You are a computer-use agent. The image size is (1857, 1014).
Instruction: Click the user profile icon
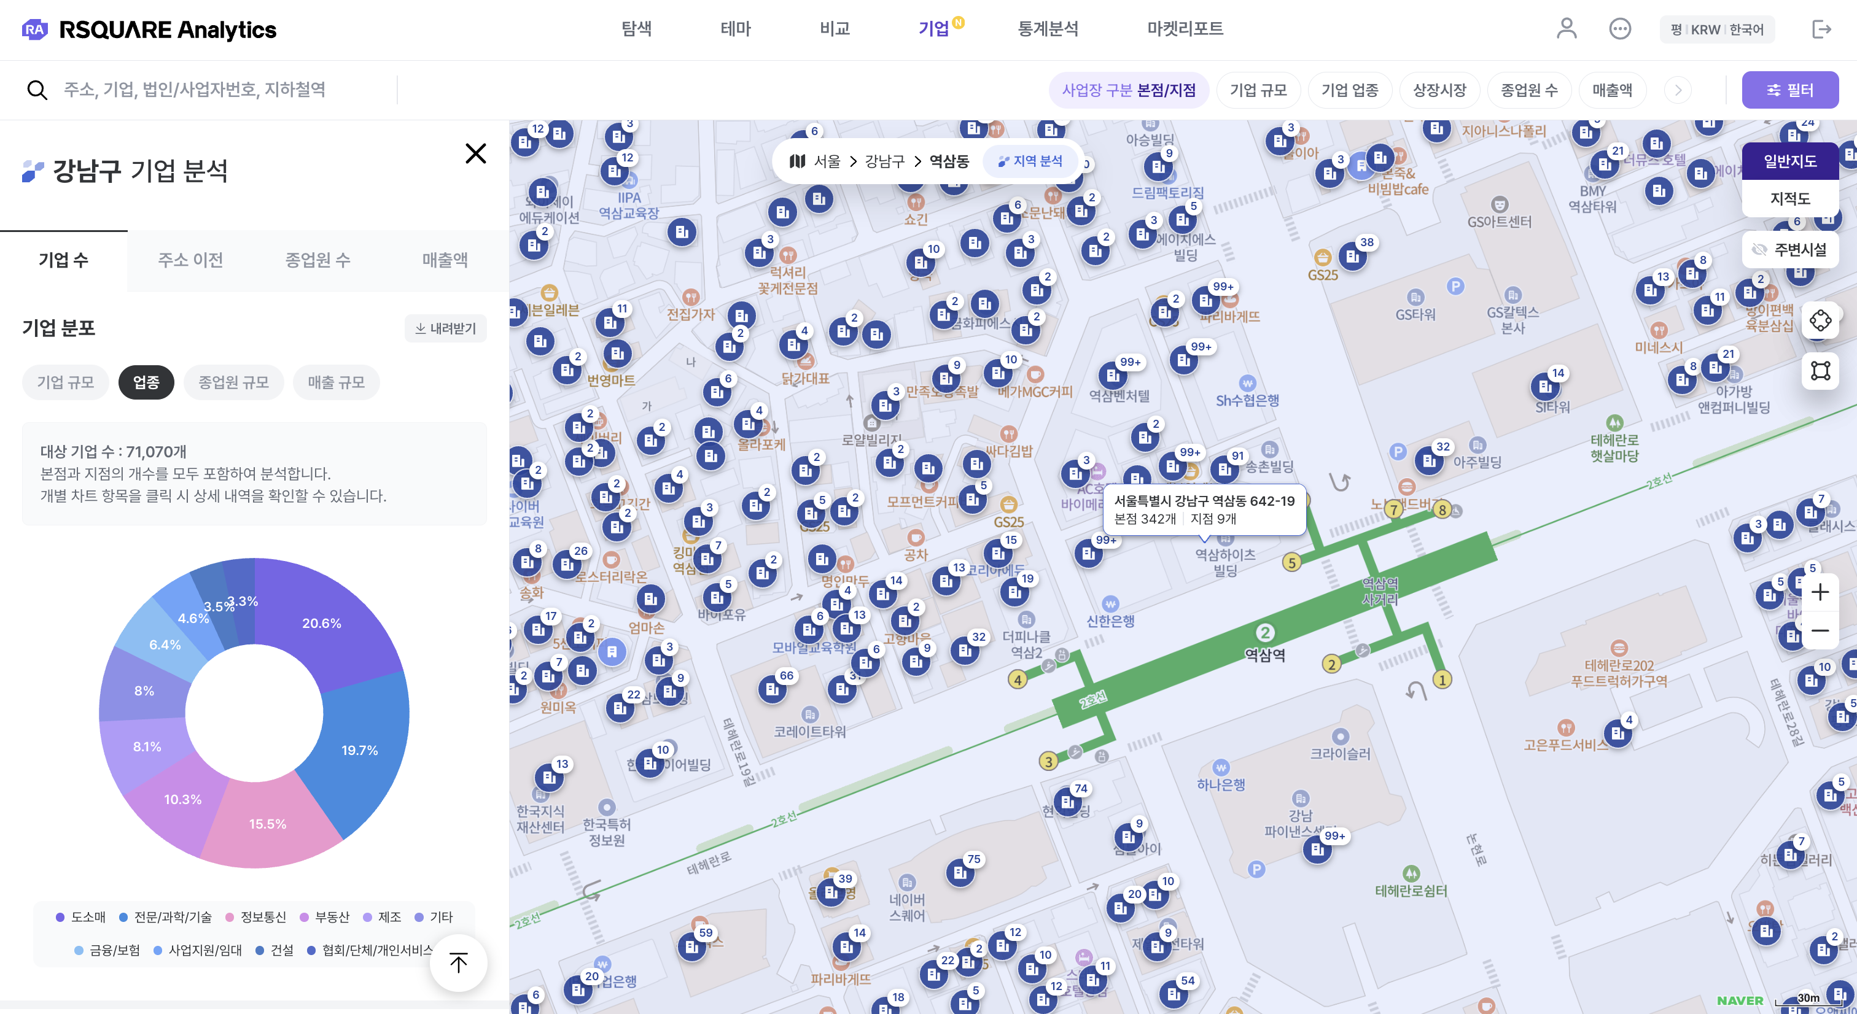(1566, 29)
